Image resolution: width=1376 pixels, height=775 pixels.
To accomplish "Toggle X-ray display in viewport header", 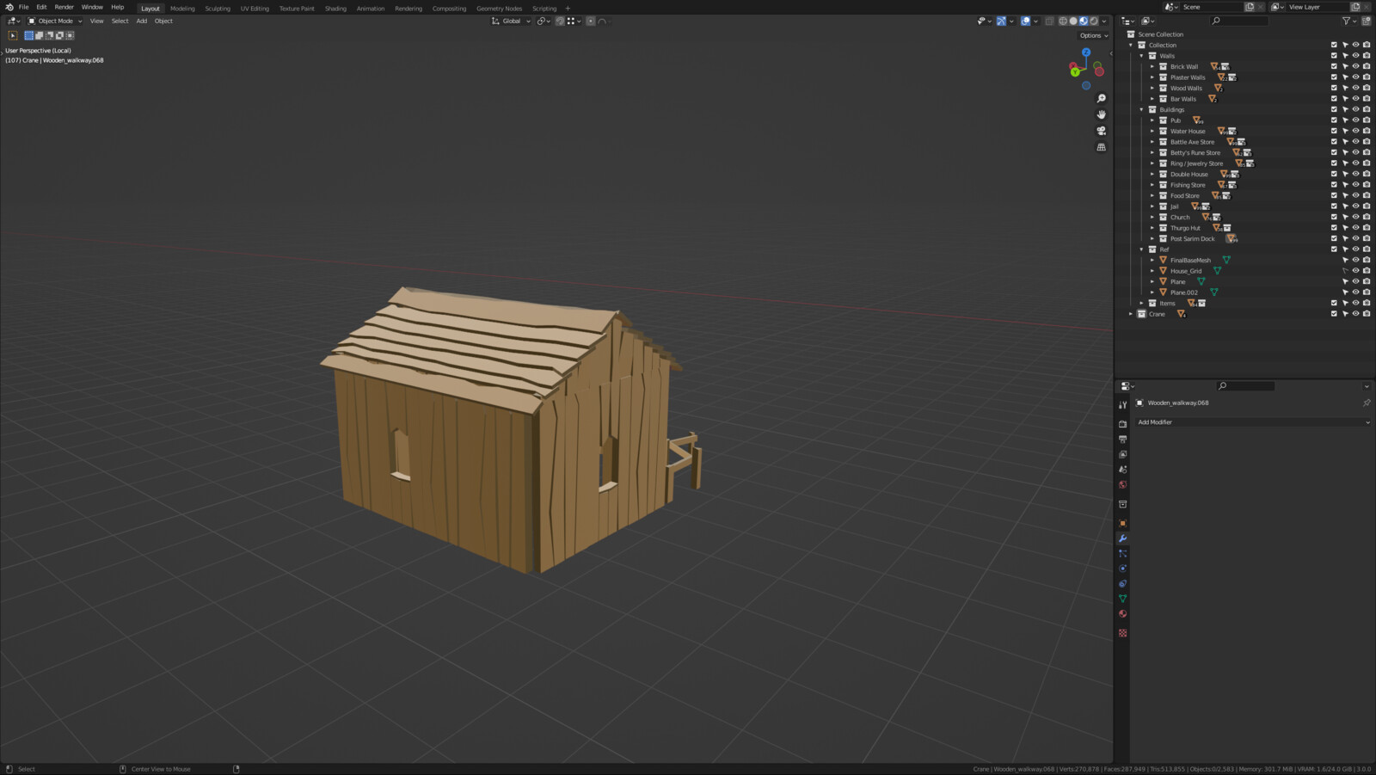I will pyautogui.click(x=1049, y=21).
